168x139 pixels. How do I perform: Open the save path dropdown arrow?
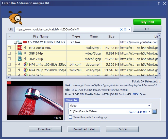(x=149, y=111)
